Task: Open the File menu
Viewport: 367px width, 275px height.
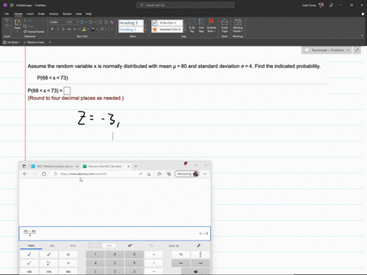Action: [7, 14]
